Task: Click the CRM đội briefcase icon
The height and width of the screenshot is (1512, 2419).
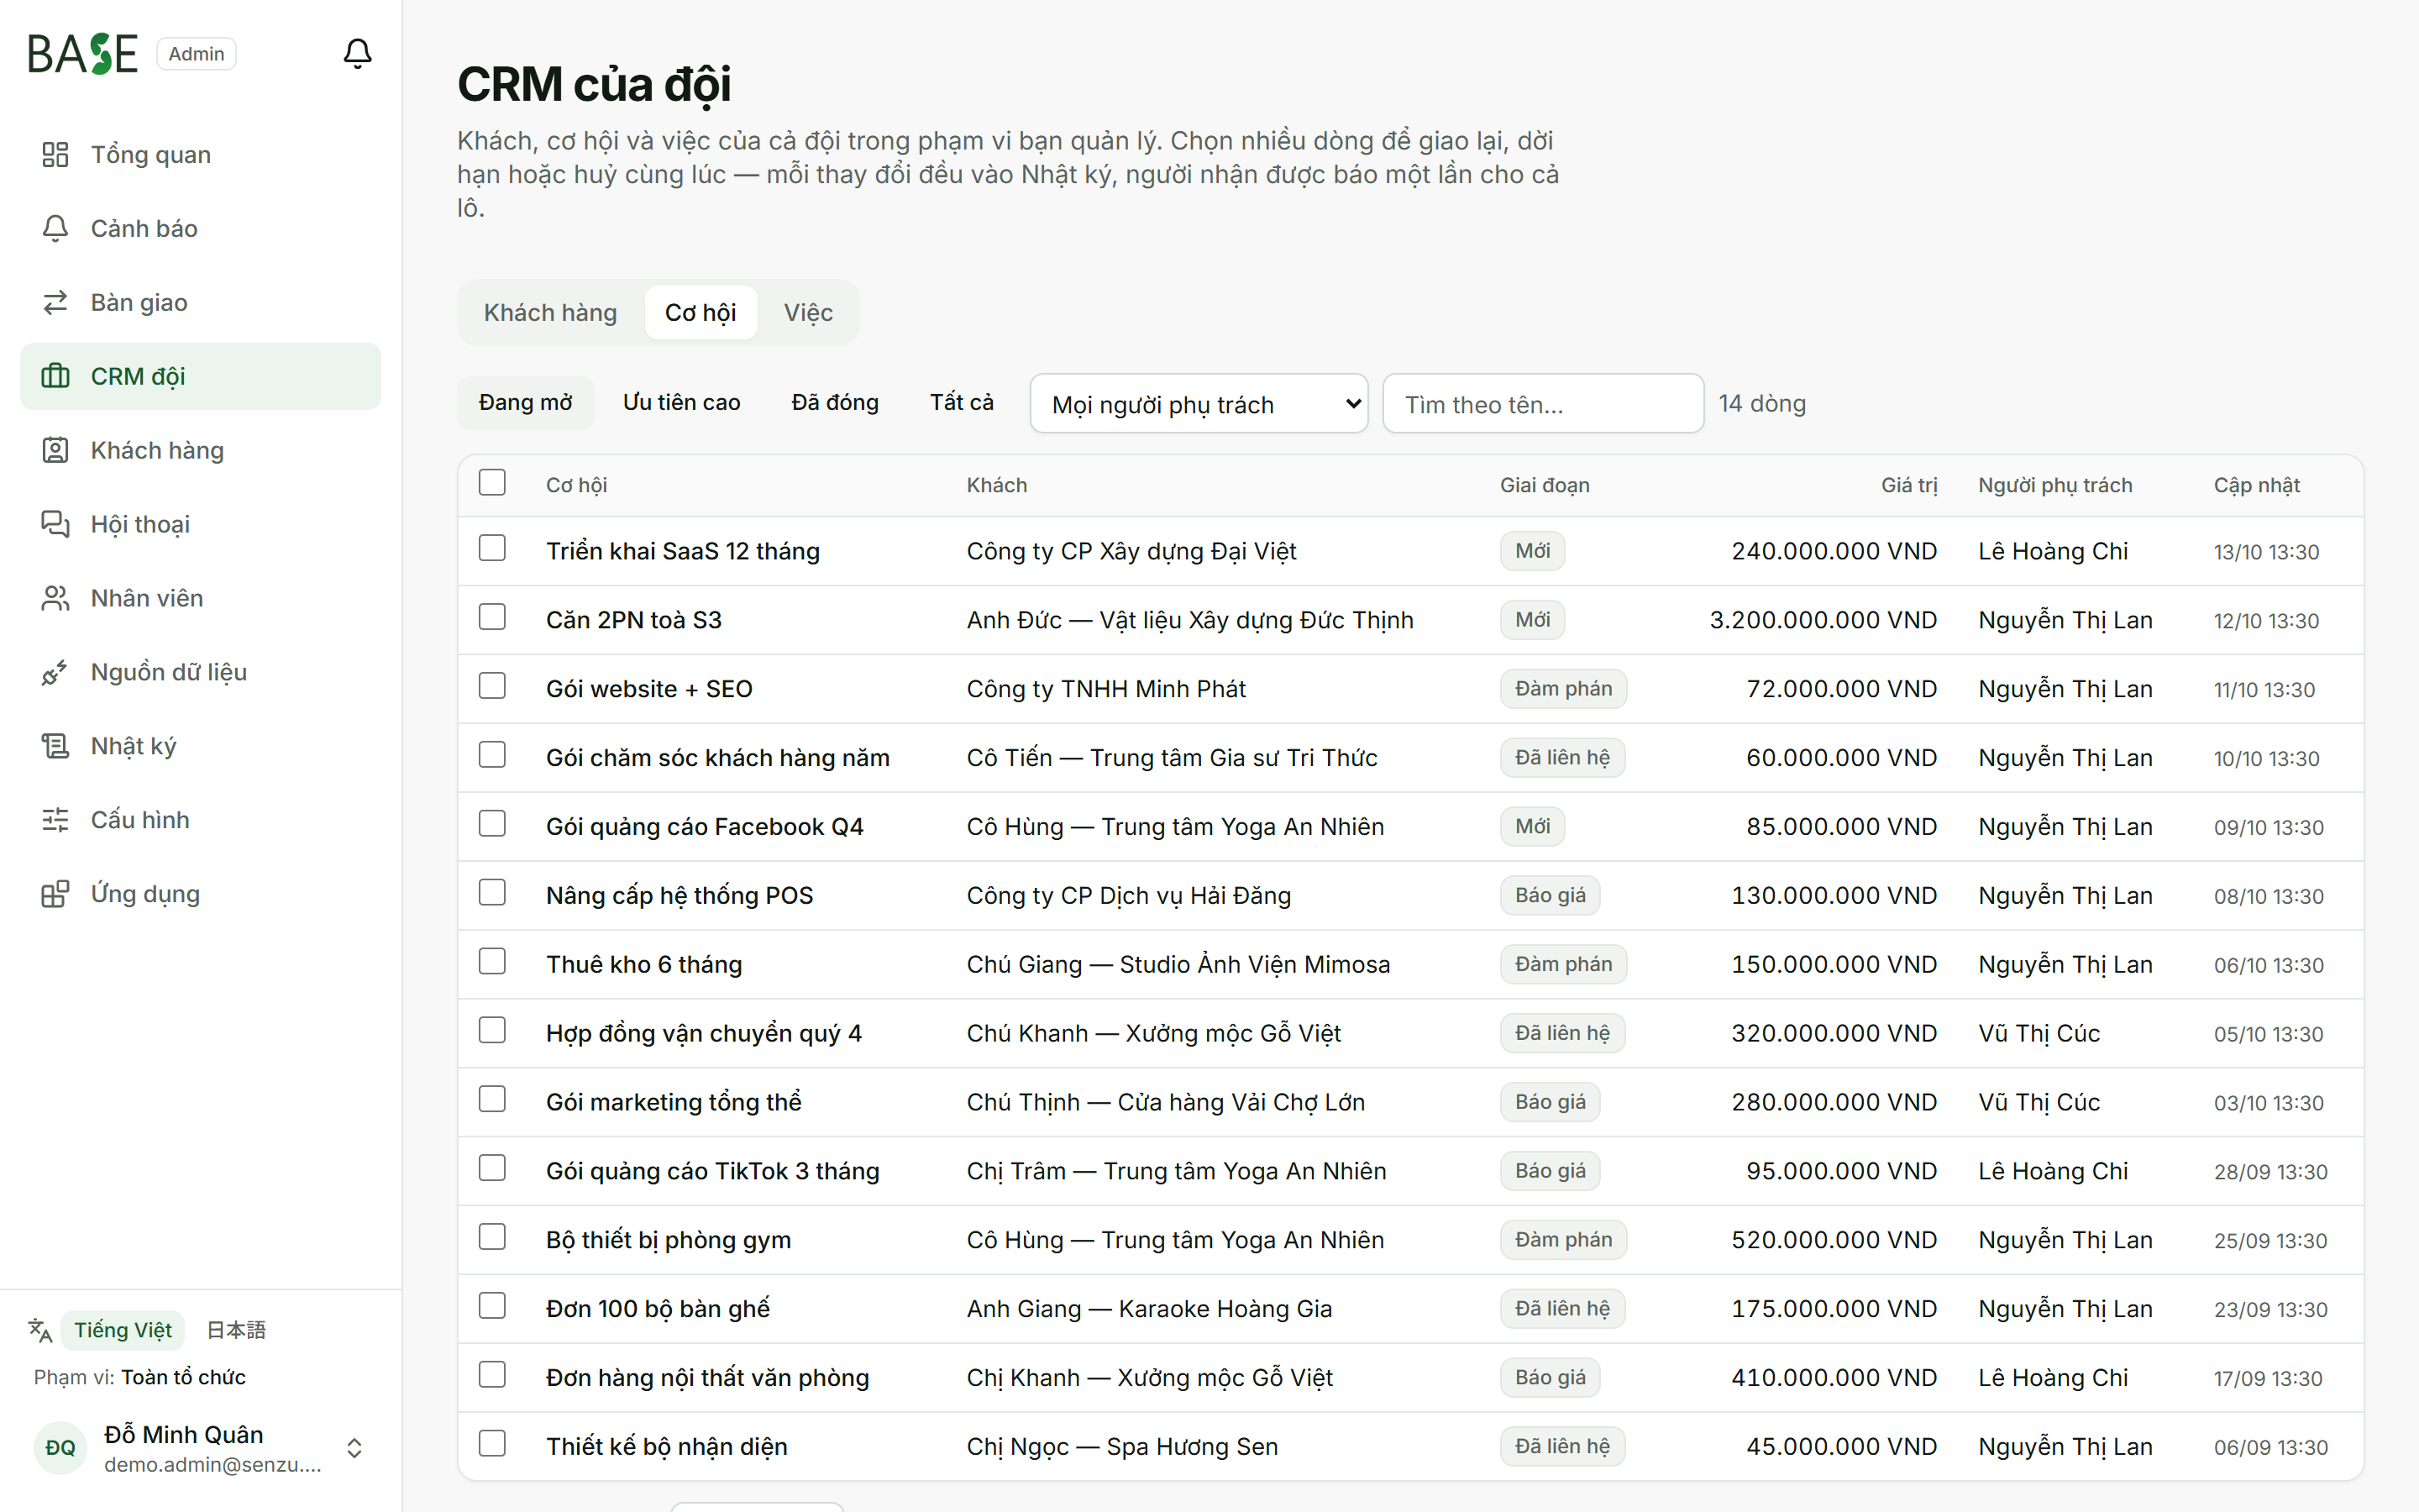Action: (55, 376)
